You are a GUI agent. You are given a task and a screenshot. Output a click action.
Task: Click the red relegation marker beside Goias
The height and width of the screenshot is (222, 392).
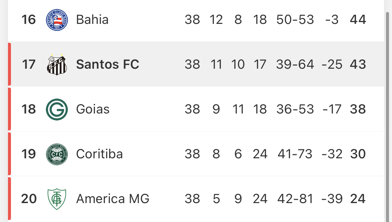(10, 109)
